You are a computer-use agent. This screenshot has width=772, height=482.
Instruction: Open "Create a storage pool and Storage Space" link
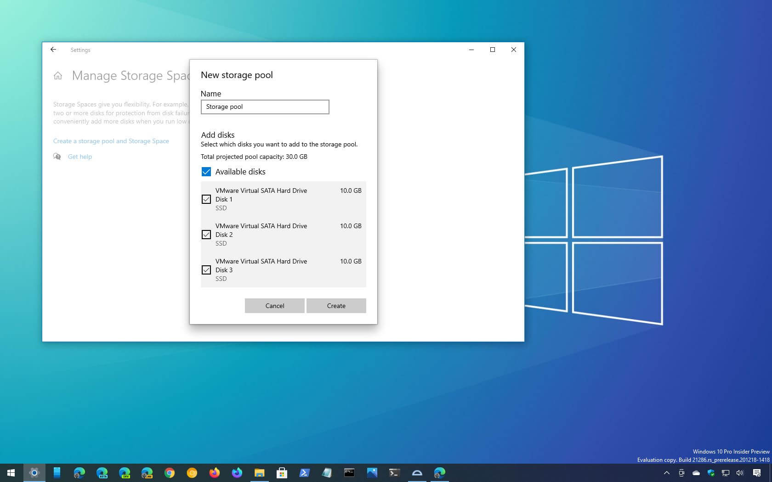[x=111, y=141]
